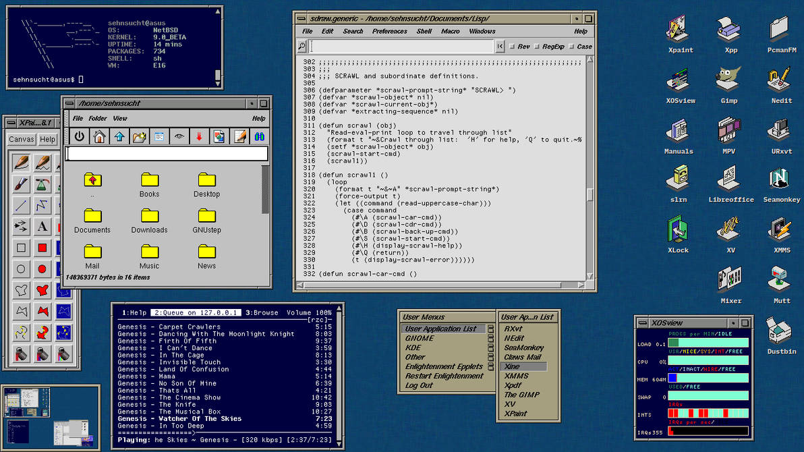
Task: Clear the editor search field with arrow button
Action: [x=500, y=47]
